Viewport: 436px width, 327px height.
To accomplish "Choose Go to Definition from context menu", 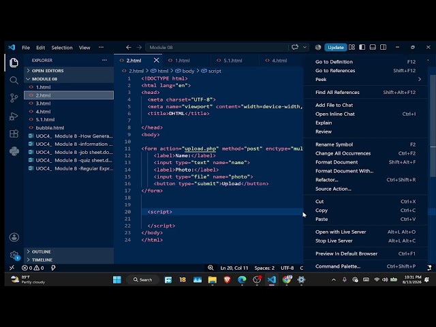I will pyautogui.click(x=365, y=62).
